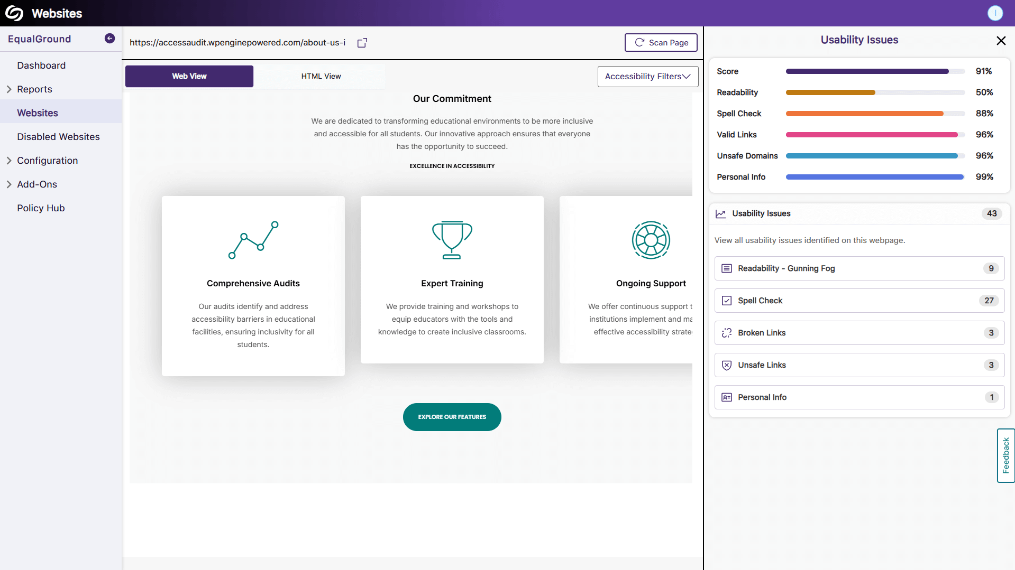
Task: Click the Personal Info card icon
Action: (x=727, y=397)
